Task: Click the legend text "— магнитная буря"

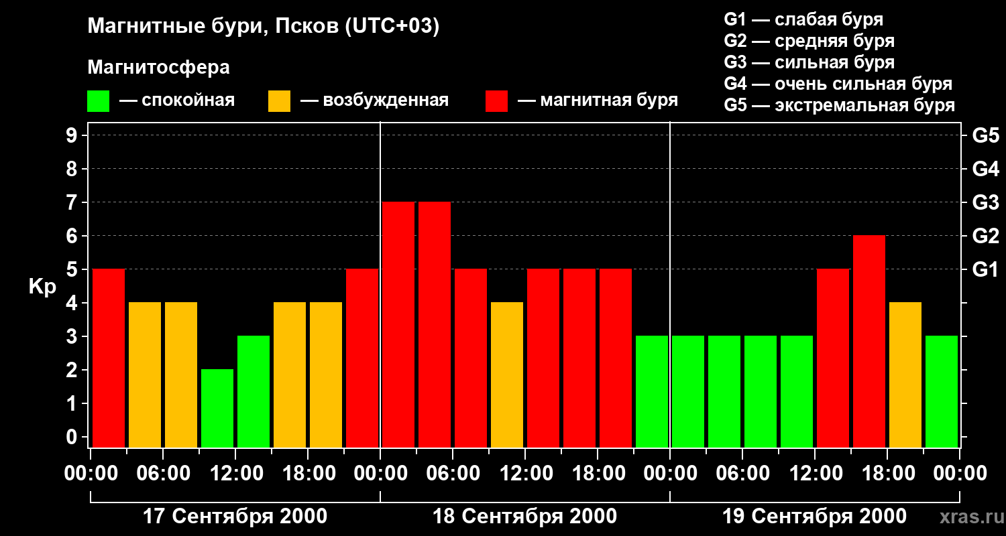Action: point(598,100)
